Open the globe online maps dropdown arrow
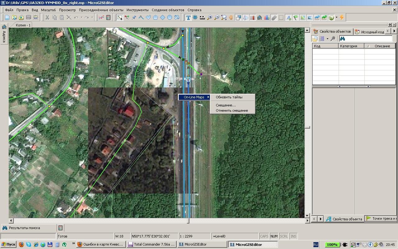Screen dimensions: 398x249 (336, 18)
